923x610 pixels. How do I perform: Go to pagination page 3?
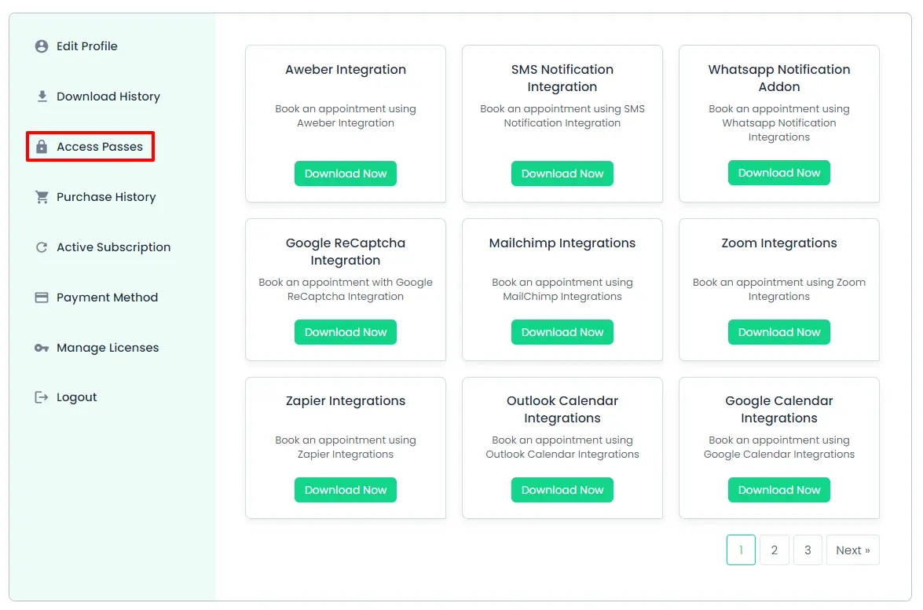pyautogui.click(x=808, y=550)
